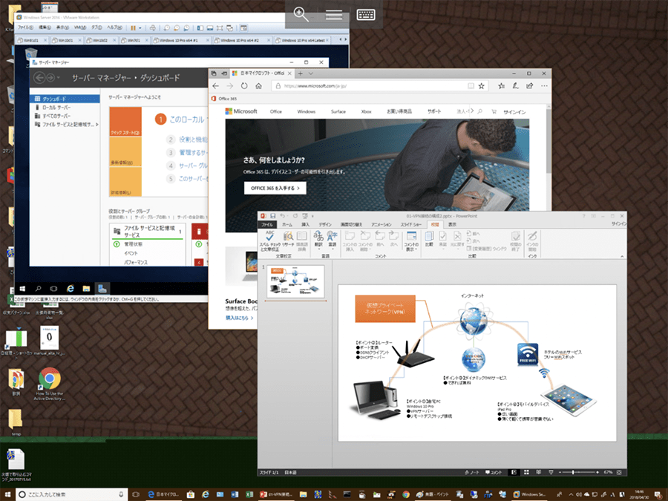This screenshot has height=501, width=668.
Task: Add page to favorites with star icon
Action: [x=482, y=86]
